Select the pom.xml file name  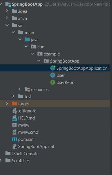click(26, 139)
